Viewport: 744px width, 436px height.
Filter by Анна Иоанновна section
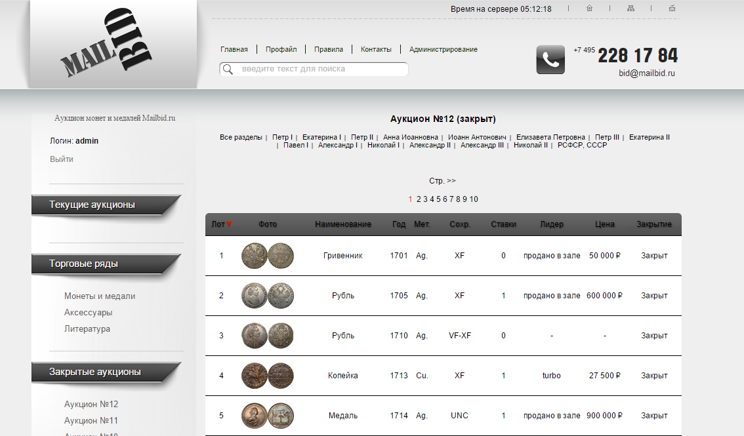tap(411, 137)
